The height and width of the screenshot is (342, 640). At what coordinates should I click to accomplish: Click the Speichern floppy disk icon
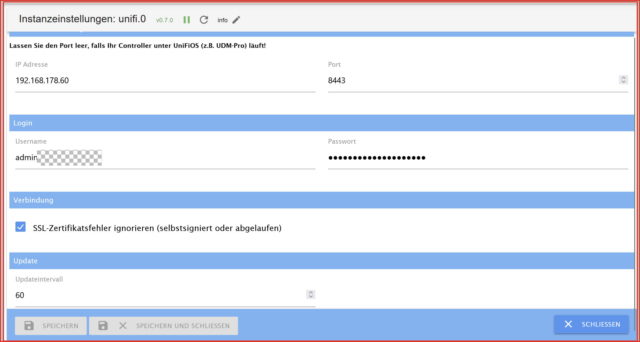tap(29, 326)
